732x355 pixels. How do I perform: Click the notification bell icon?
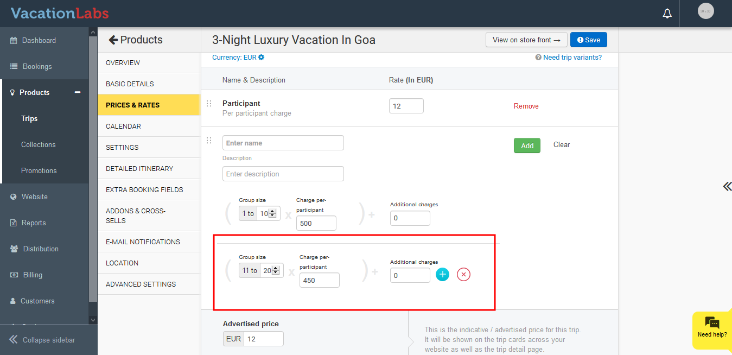click(667, 14)
